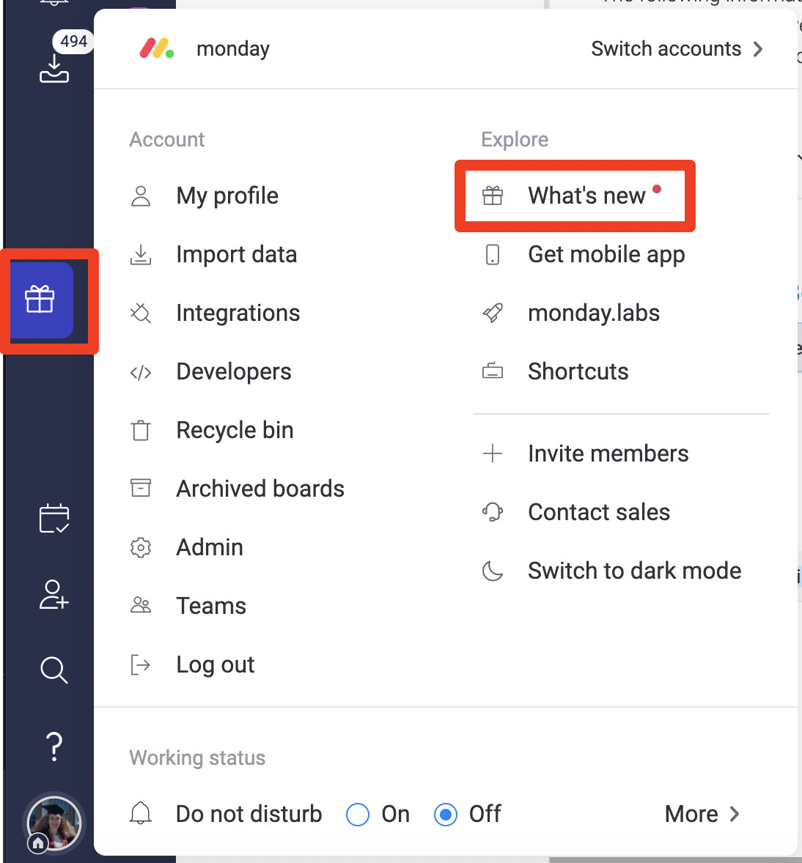Open monday.labs
The width and height of the screenshot is (802, 863).
pyautogui.click(x=594, y=313)
